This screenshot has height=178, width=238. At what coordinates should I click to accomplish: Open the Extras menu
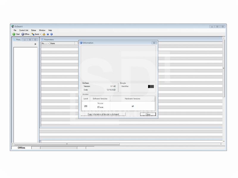34,30
